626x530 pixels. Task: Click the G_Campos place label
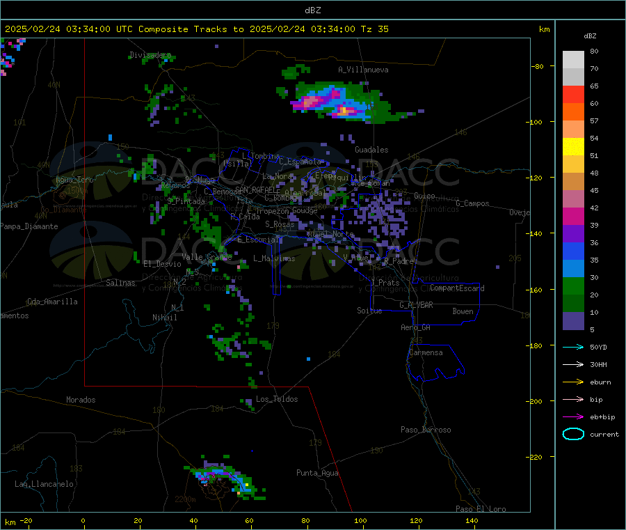(472, 203)
